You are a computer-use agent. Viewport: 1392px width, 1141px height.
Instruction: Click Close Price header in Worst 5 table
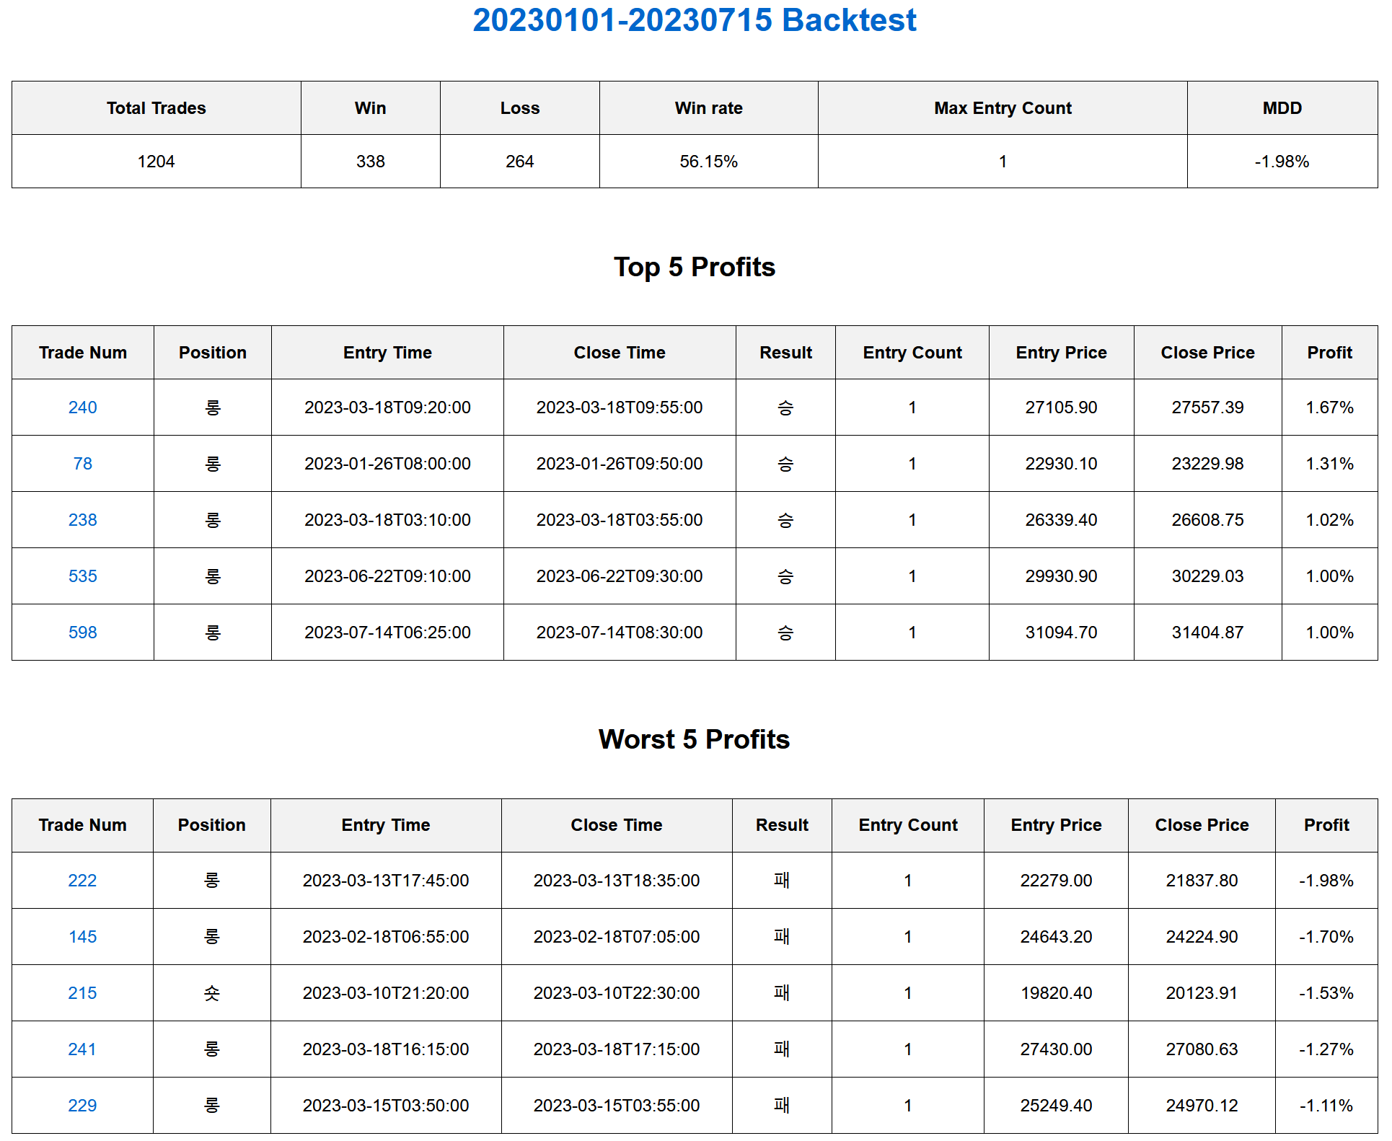(x=1202, y=825)
